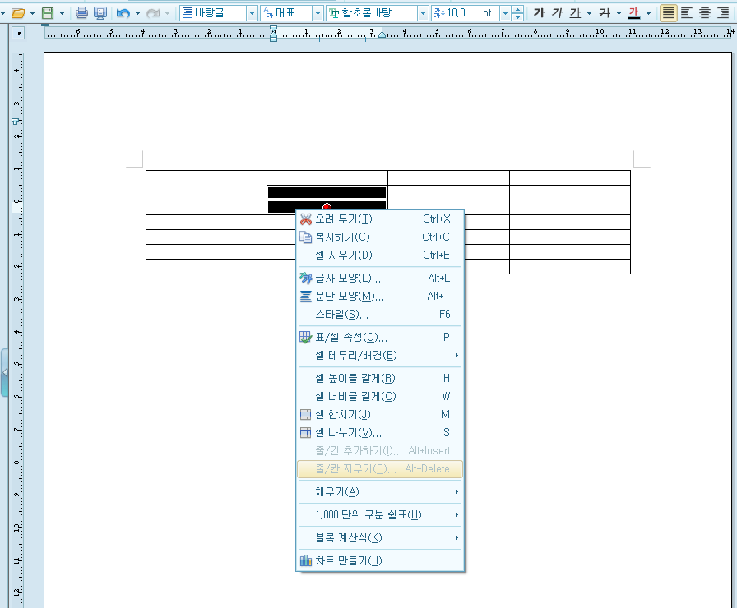Toggle italic 가 formatting
This screenshot has height=608, width=737.
click(x=558, y=12)
